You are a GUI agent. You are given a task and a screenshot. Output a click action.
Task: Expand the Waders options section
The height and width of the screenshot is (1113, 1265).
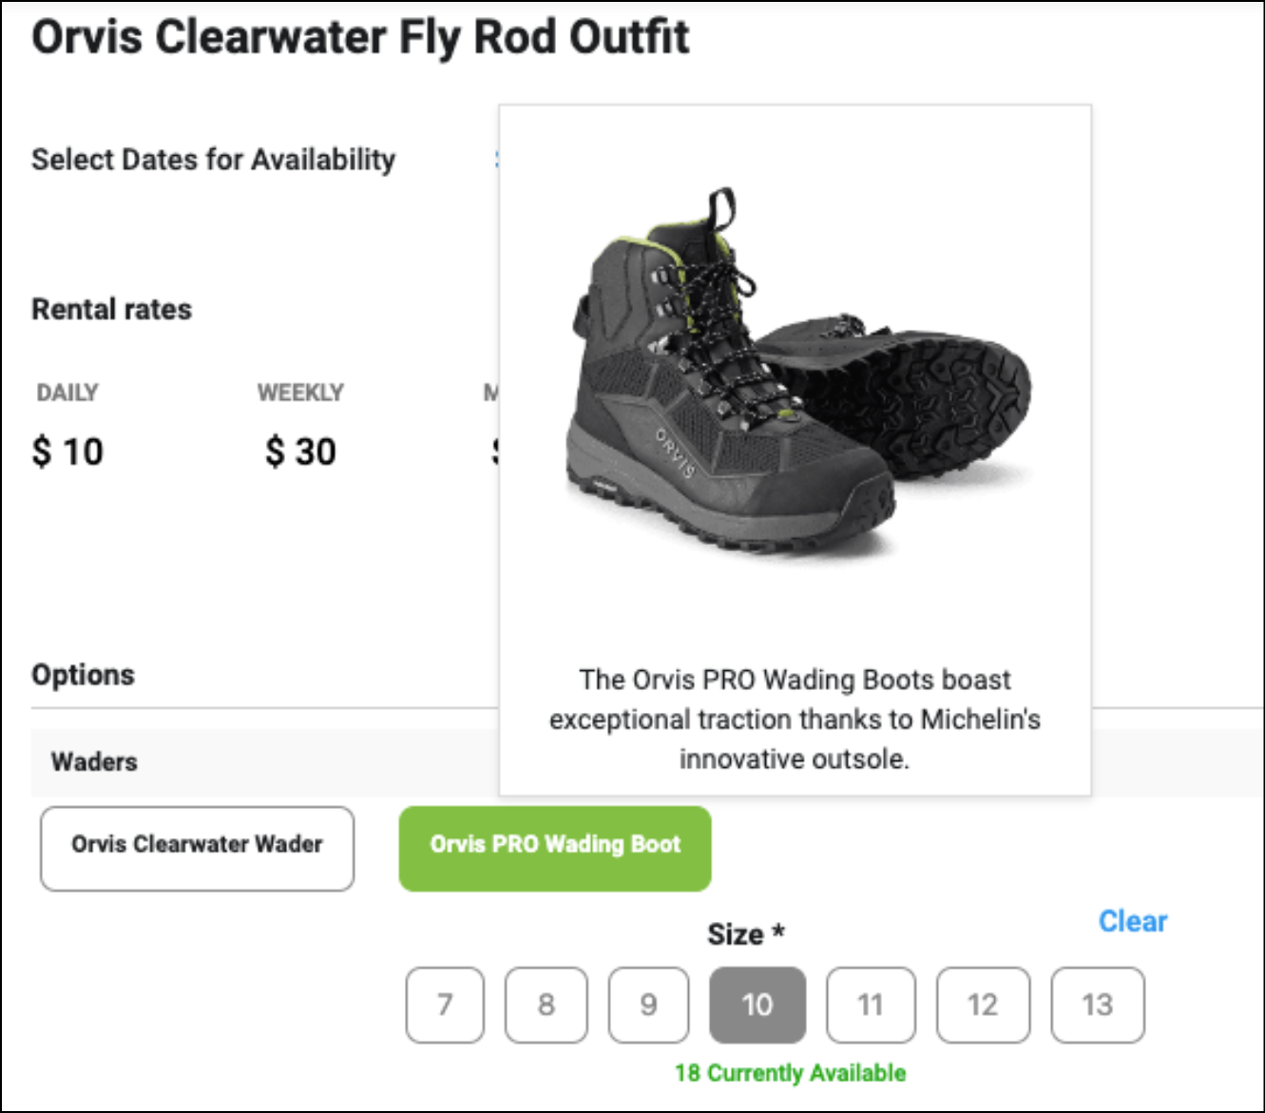tap(94, 761)
